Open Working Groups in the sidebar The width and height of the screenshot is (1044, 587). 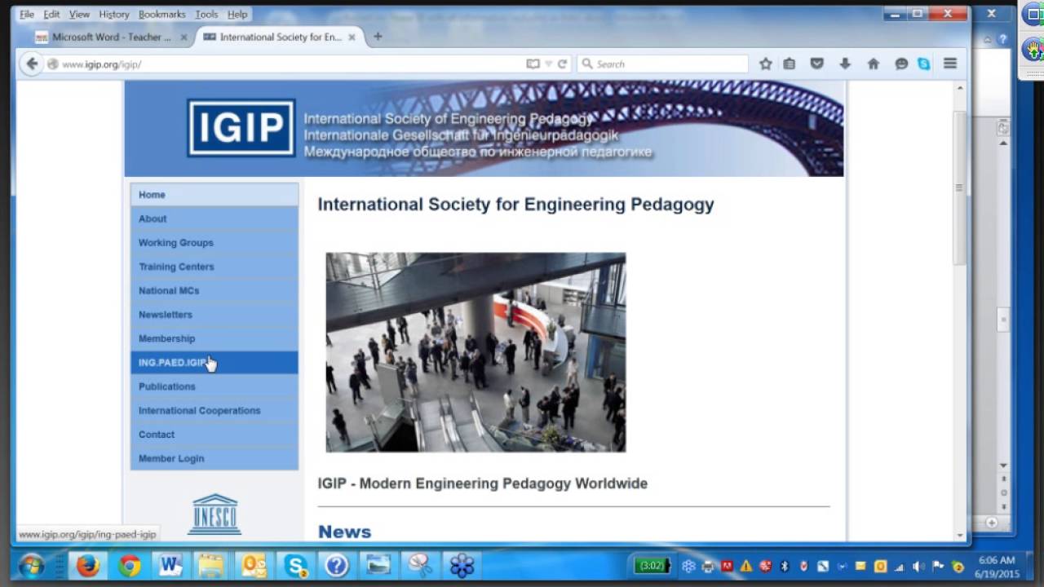click(x=215, y=243)
